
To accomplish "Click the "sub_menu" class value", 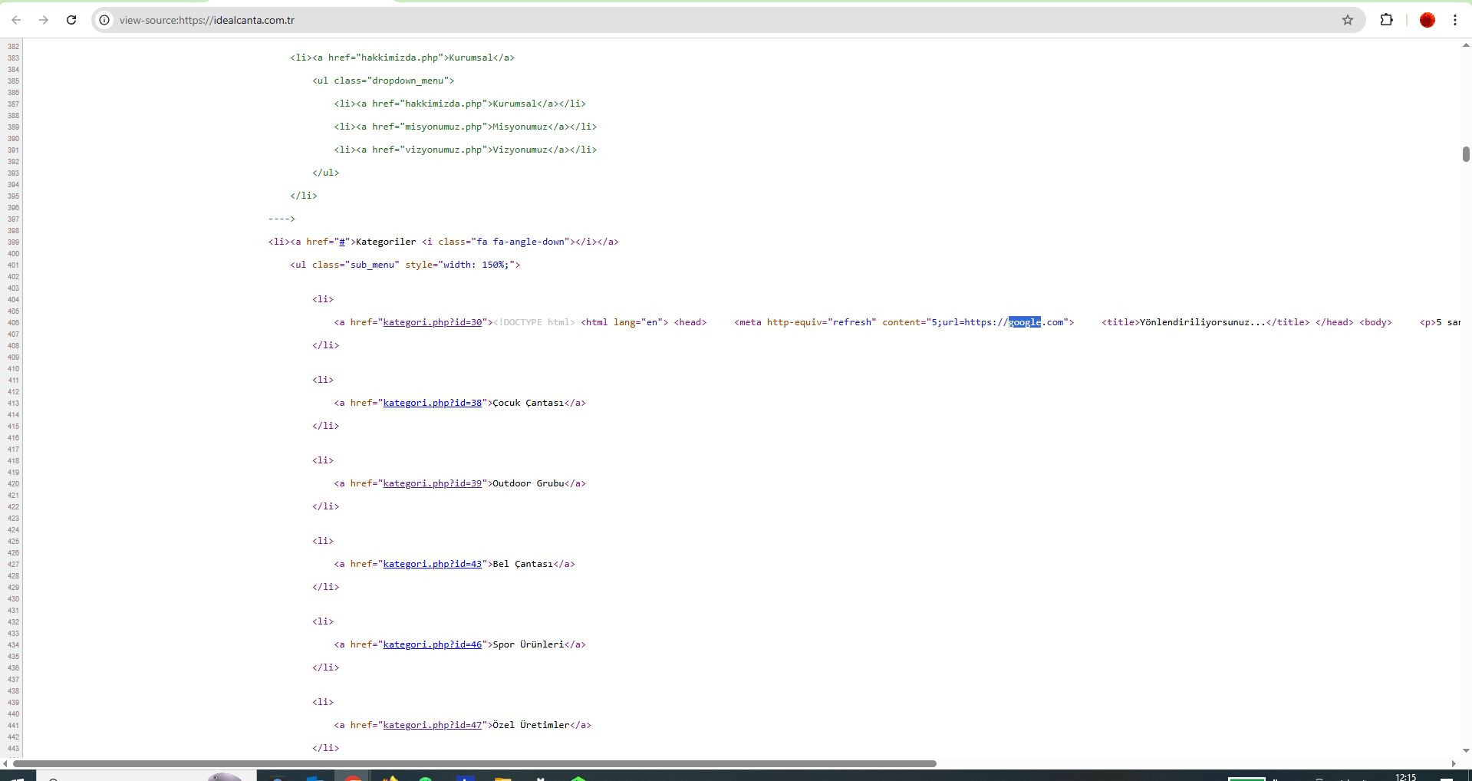I will (372, 265).
